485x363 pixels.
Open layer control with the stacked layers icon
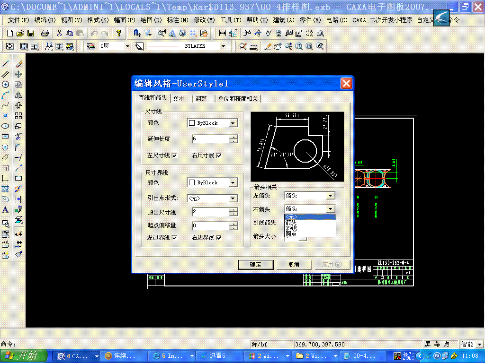pos(91,46)
